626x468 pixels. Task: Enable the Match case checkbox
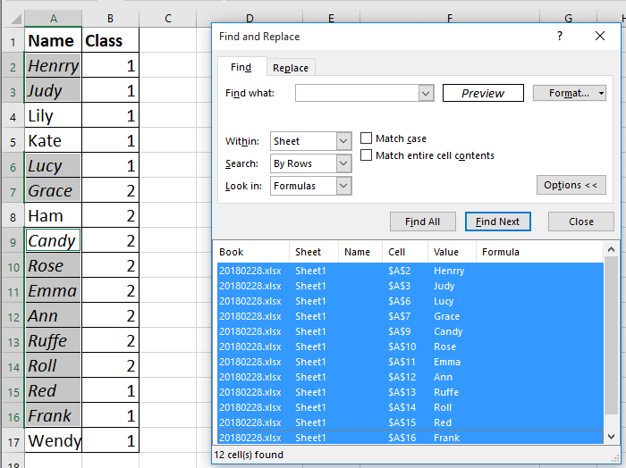(x=367, y=138)
